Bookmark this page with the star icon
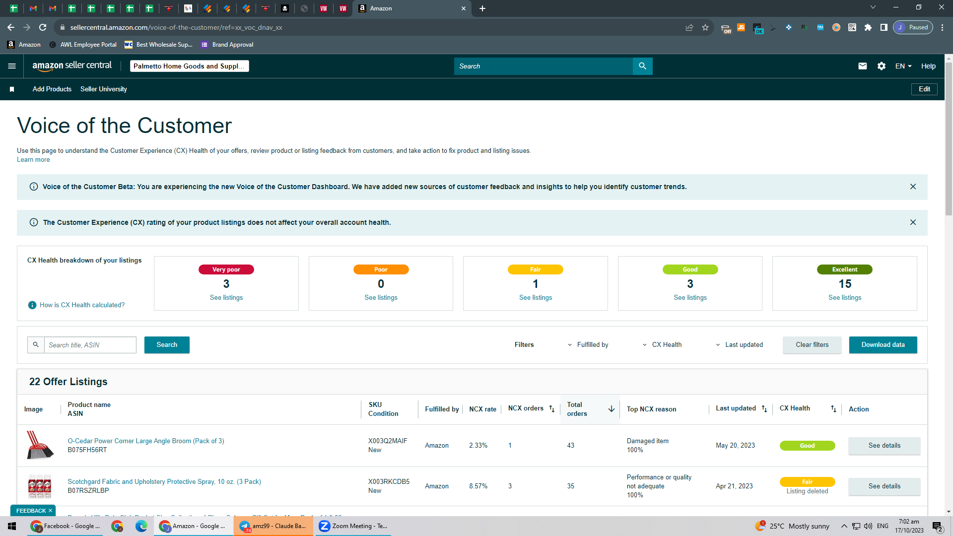Image resolution: width=953 pixels, height=536 pixels. [705, 27]
